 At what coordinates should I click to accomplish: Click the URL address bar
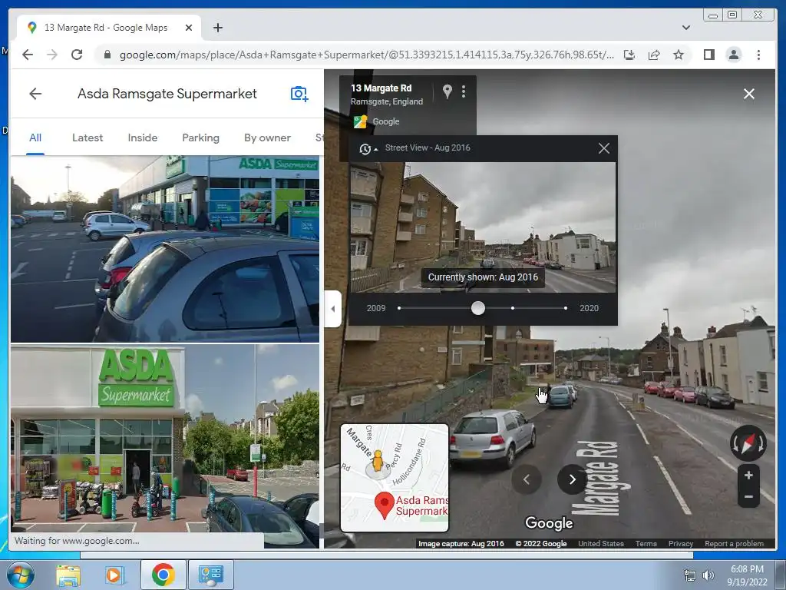click(366, 55)
